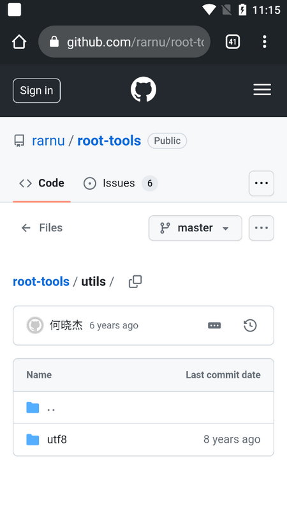287x511 pixels.
Task: Open the tab switcher showing 41 tabs
Action: coord(232,42)
